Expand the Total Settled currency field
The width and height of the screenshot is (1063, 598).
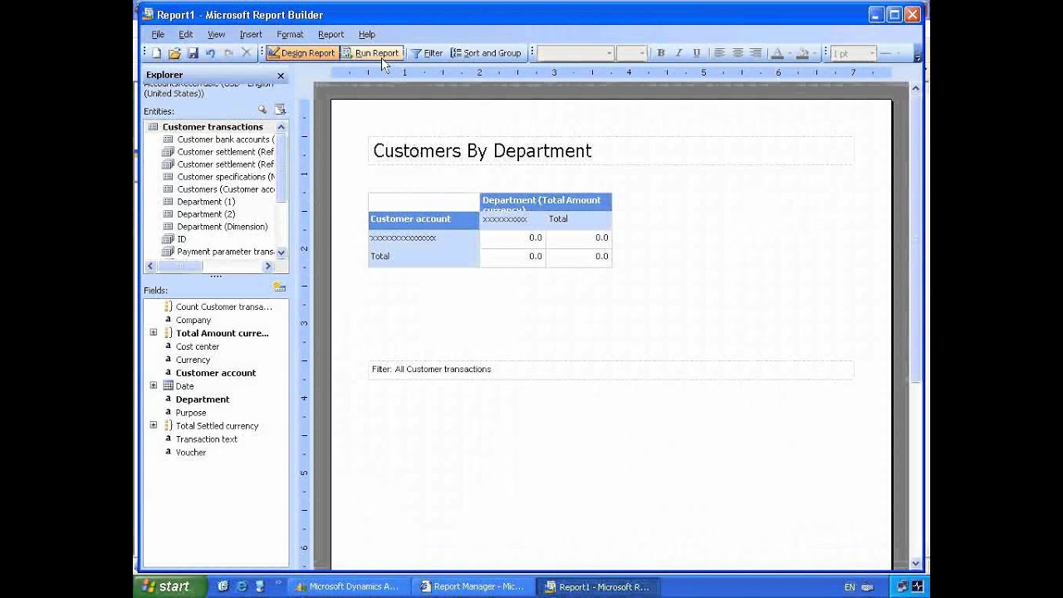pyautogui.click(x=153, y=425)
